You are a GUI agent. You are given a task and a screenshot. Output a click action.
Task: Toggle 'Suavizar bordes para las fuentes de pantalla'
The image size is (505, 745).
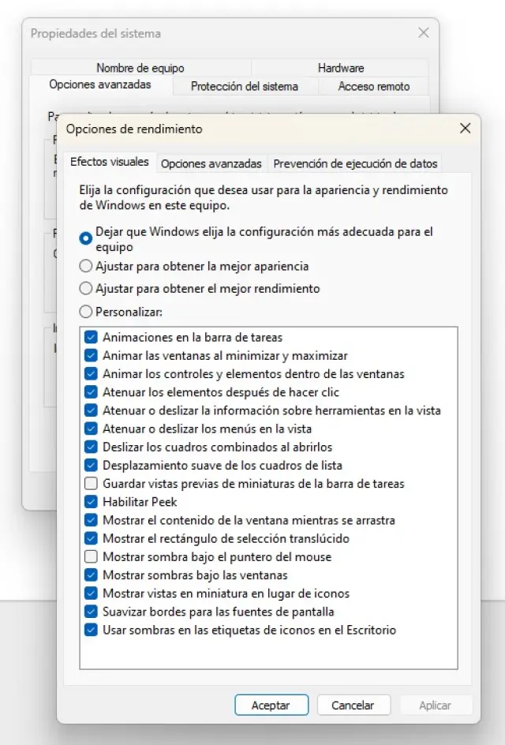[x=91, y=612]
